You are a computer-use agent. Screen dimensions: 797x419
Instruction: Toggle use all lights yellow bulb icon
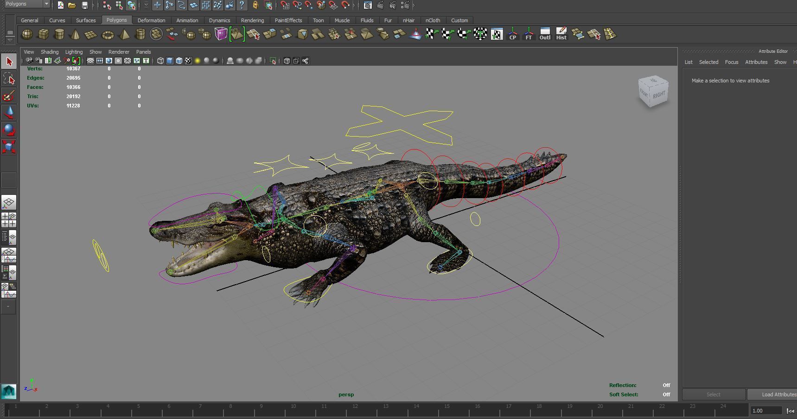(x=198, y=61)
